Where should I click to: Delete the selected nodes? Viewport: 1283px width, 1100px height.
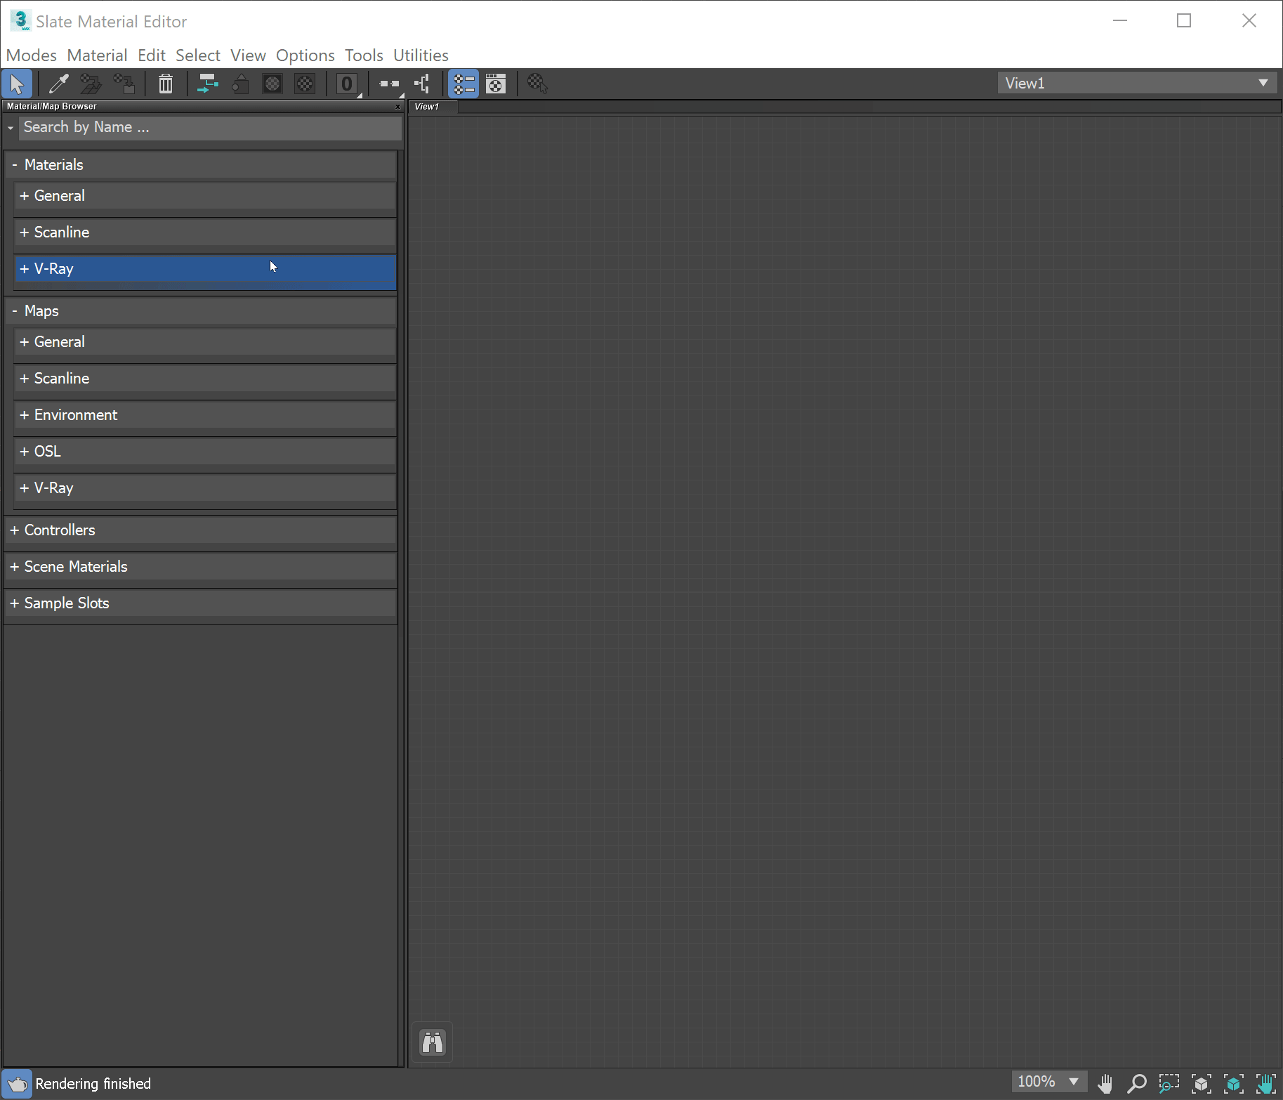(165, 84)
